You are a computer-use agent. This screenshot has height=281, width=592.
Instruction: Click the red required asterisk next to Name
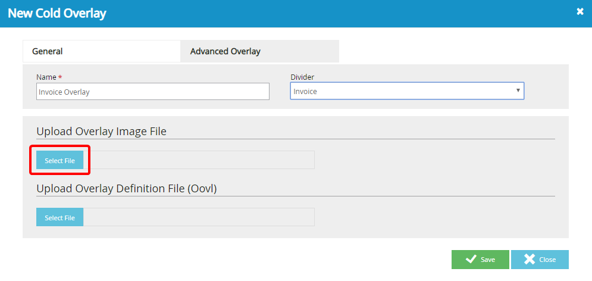coord(60,77)
